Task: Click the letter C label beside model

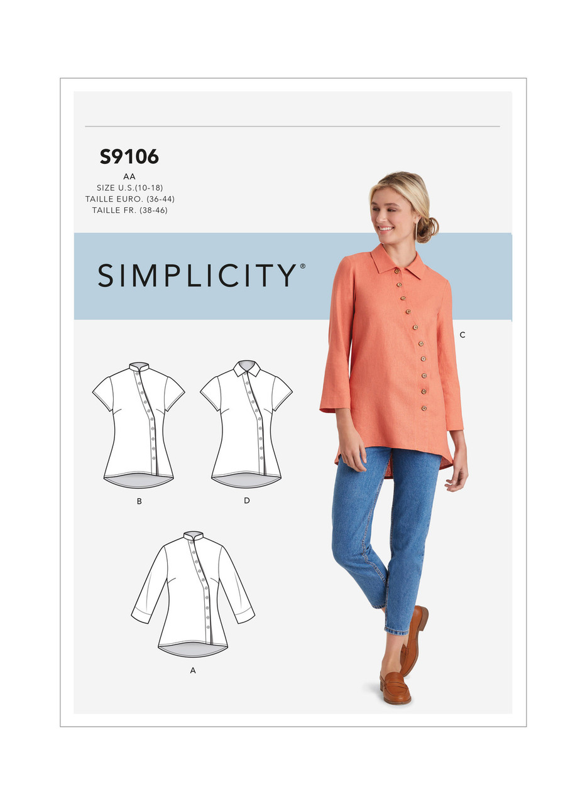Action: (x=462, y=335)
